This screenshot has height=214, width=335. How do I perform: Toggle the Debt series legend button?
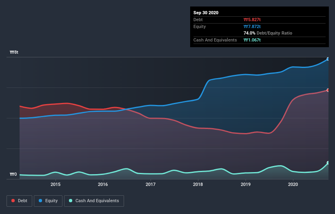click(x=20, y=201)
